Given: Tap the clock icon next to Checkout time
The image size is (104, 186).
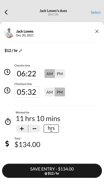Looking at the screenshot, I should click(x=7, y=90).
